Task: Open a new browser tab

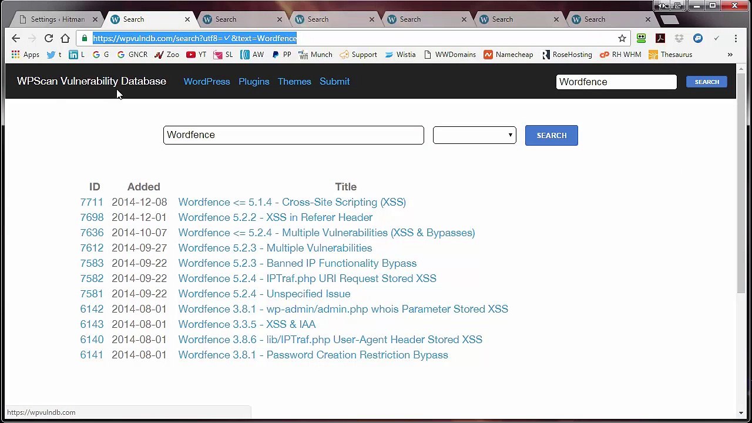Action: point(669,19)
